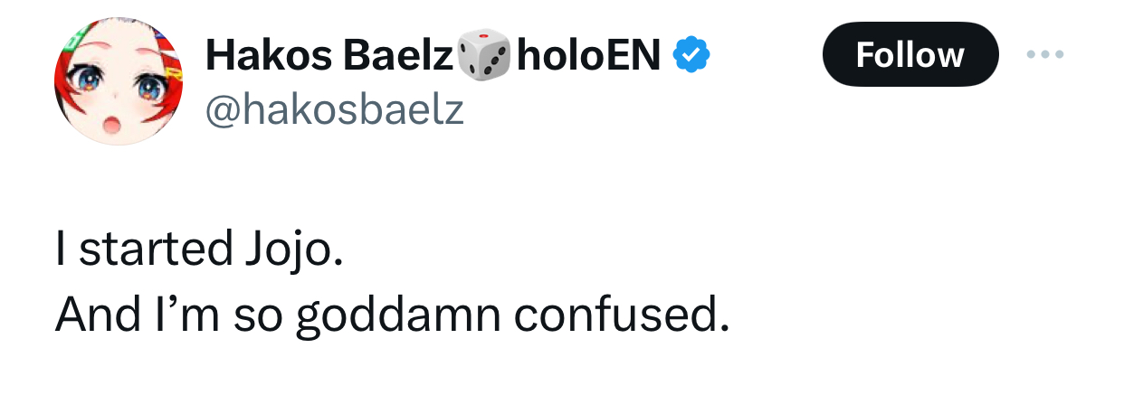The image size is (1124, 395).
Task: Click the word 'started' in the tweet
Action: coord(156,249)
